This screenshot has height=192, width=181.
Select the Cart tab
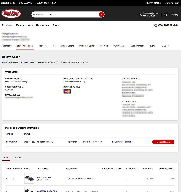6,158
